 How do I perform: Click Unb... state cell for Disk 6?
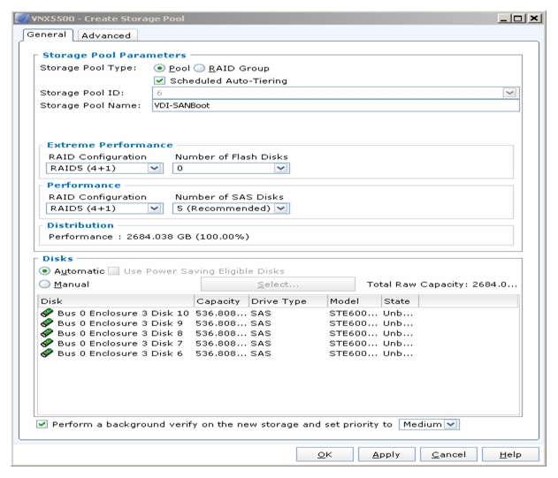point(398,353)
